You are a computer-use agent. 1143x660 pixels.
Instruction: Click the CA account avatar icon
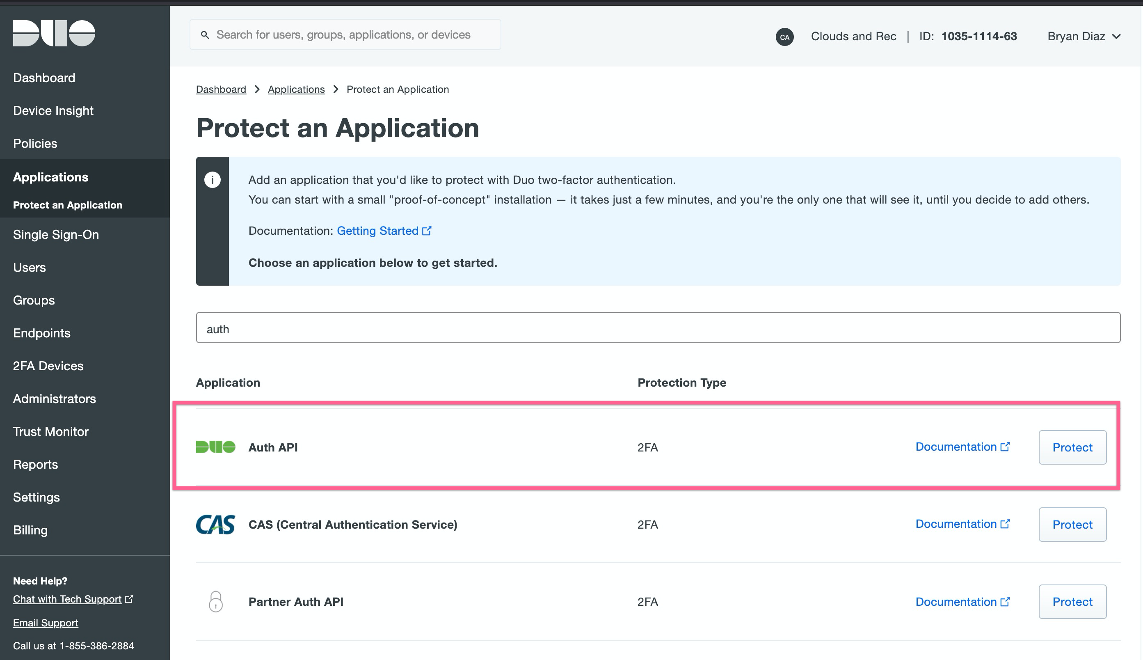[x=785, y=36]
